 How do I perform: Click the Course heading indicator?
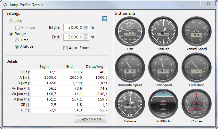pyautogui.click(x=197, y=104)
